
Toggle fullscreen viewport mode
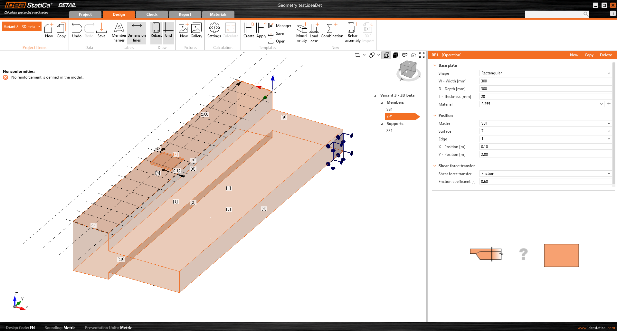coord(422,55)
